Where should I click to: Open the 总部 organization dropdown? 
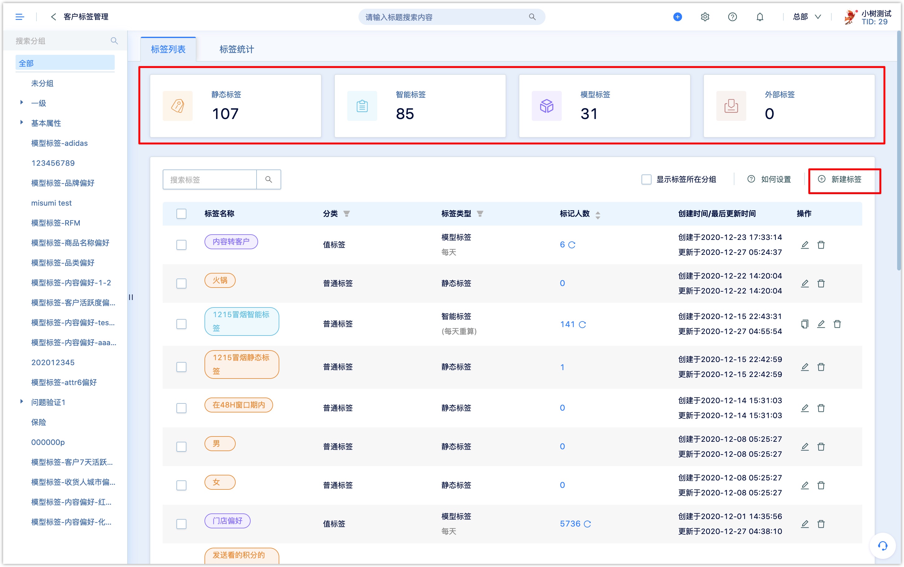coord(807,17)
